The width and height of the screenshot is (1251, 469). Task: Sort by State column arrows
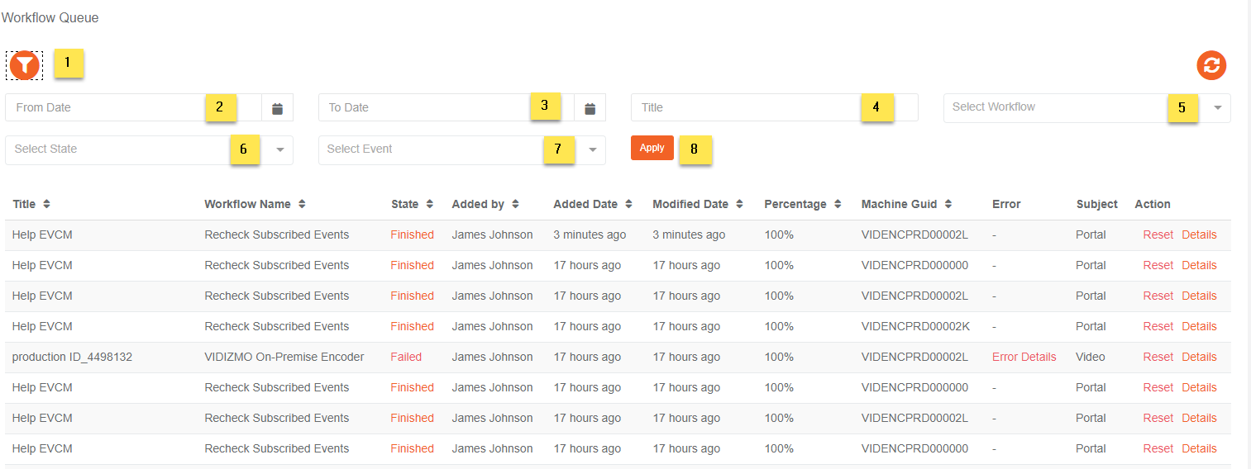pos(430,204)
